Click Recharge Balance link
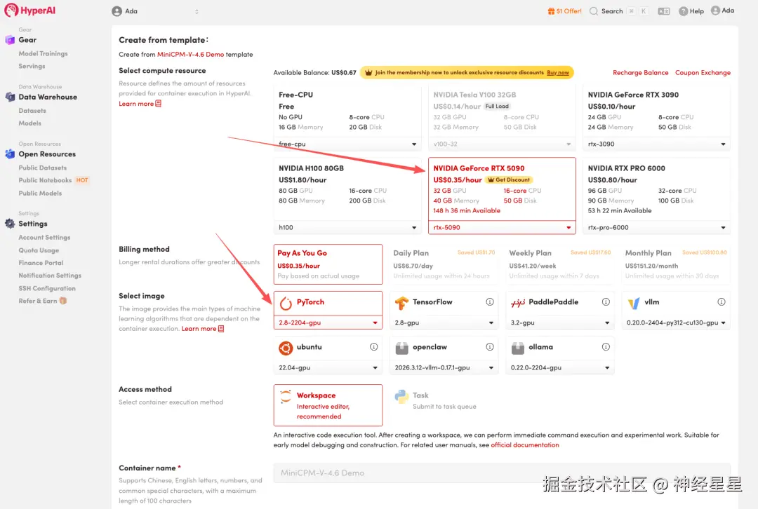This screenshot has width=758, height=509. click(x=641, y=72)
